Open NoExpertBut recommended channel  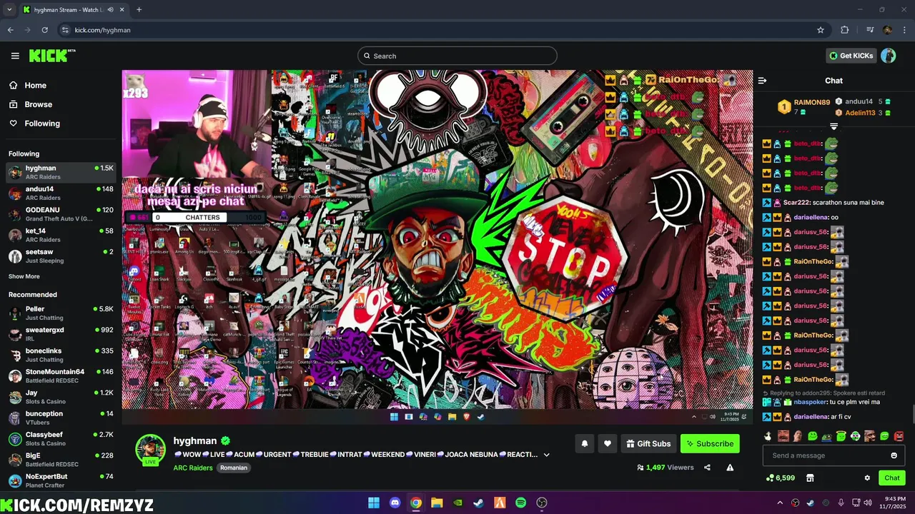click(61, 480)
